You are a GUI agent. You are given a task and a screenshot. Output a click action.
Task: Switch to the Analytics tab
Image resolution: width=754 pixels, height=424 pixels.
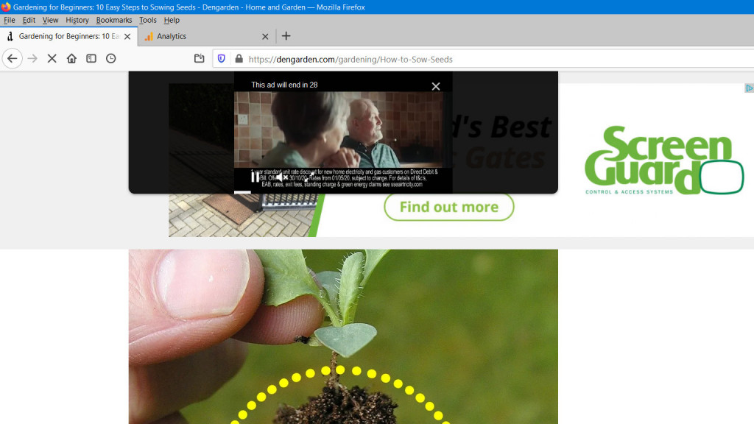tap(199, 36)
